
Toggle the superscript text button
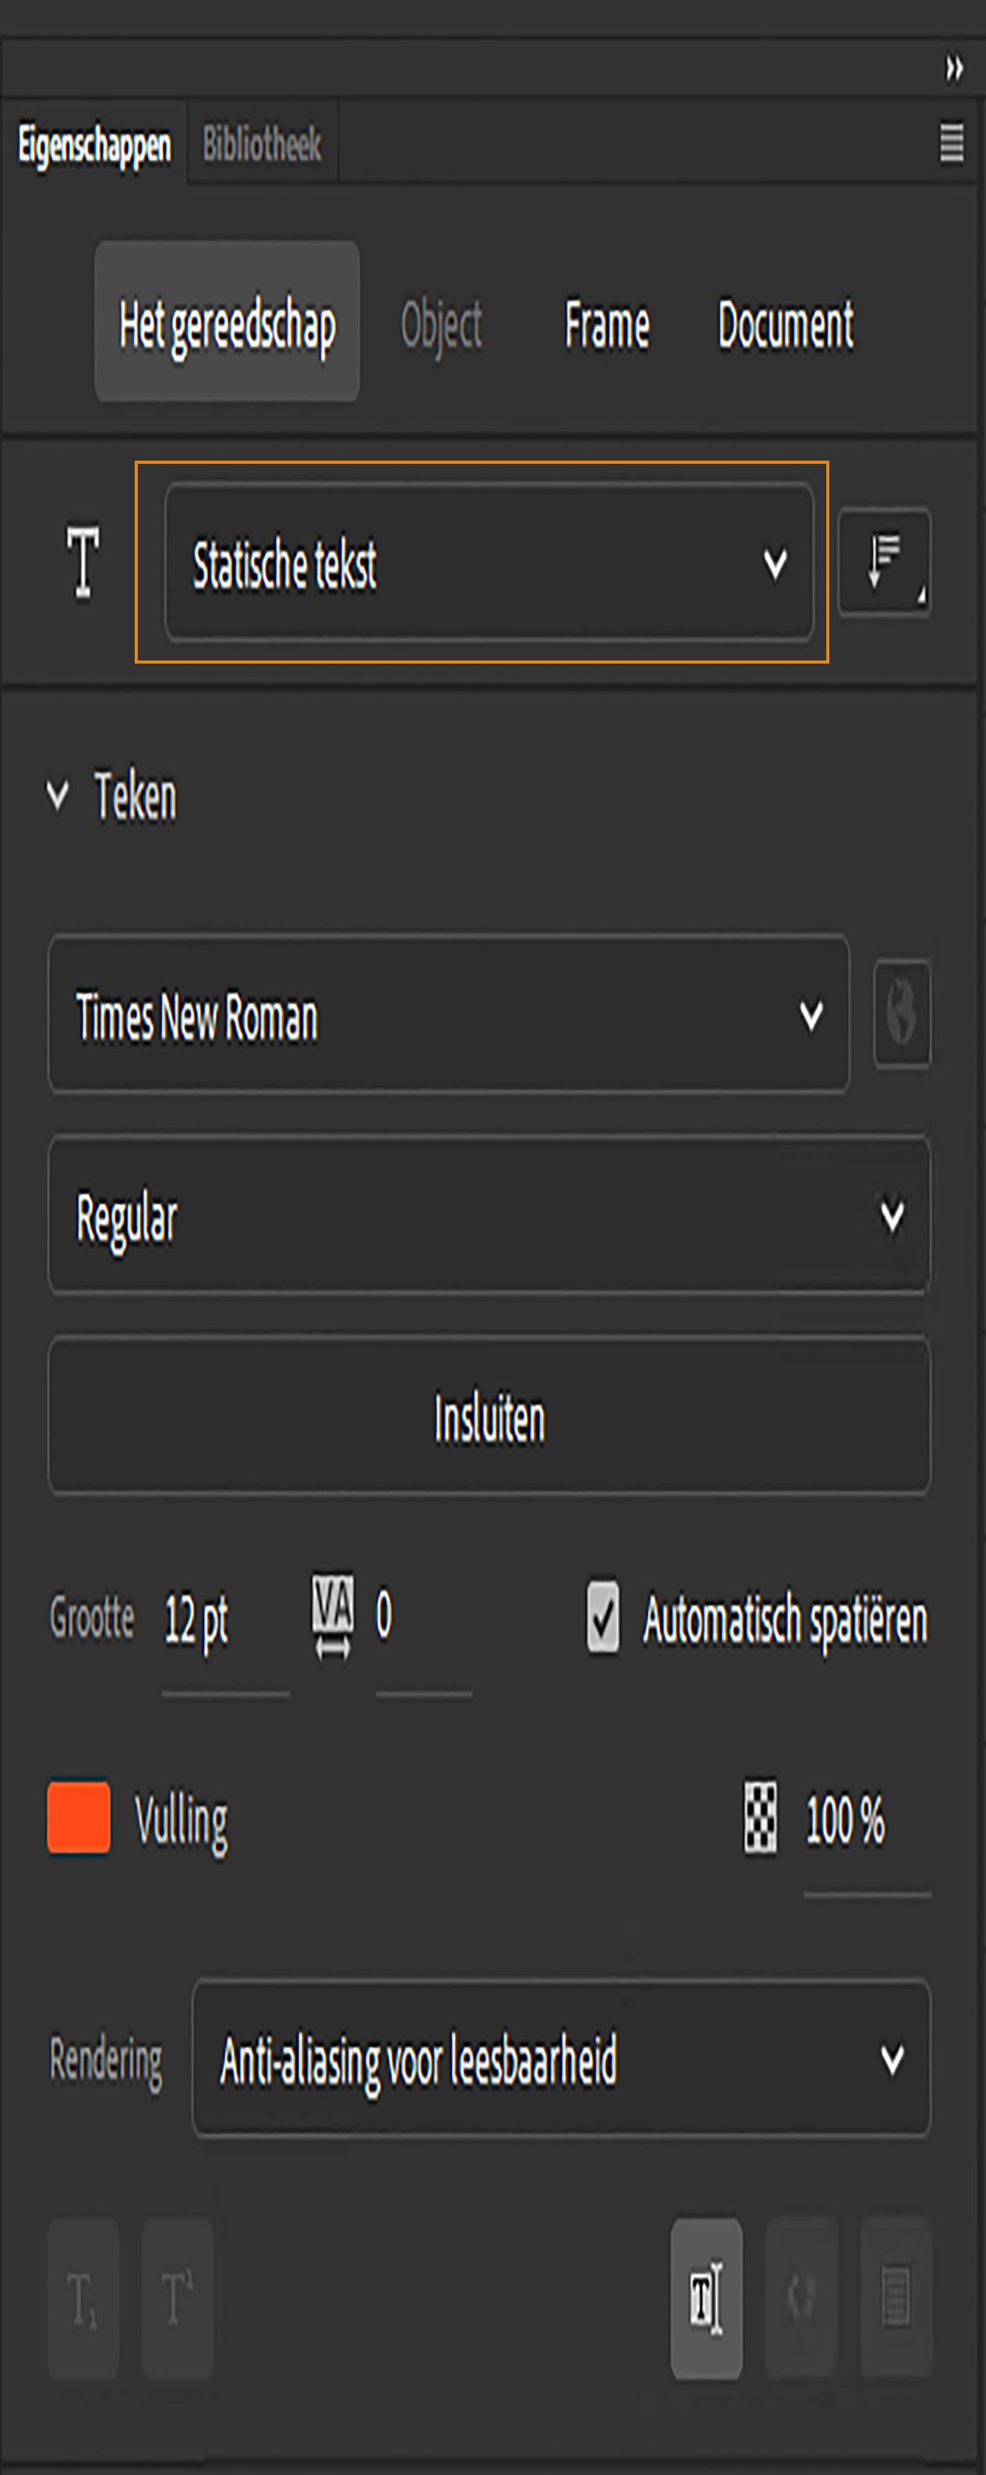coord(177,2298)
